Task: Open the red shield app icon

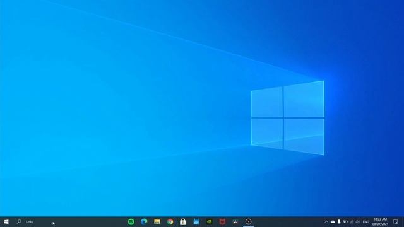Action: tap(222, 221)
